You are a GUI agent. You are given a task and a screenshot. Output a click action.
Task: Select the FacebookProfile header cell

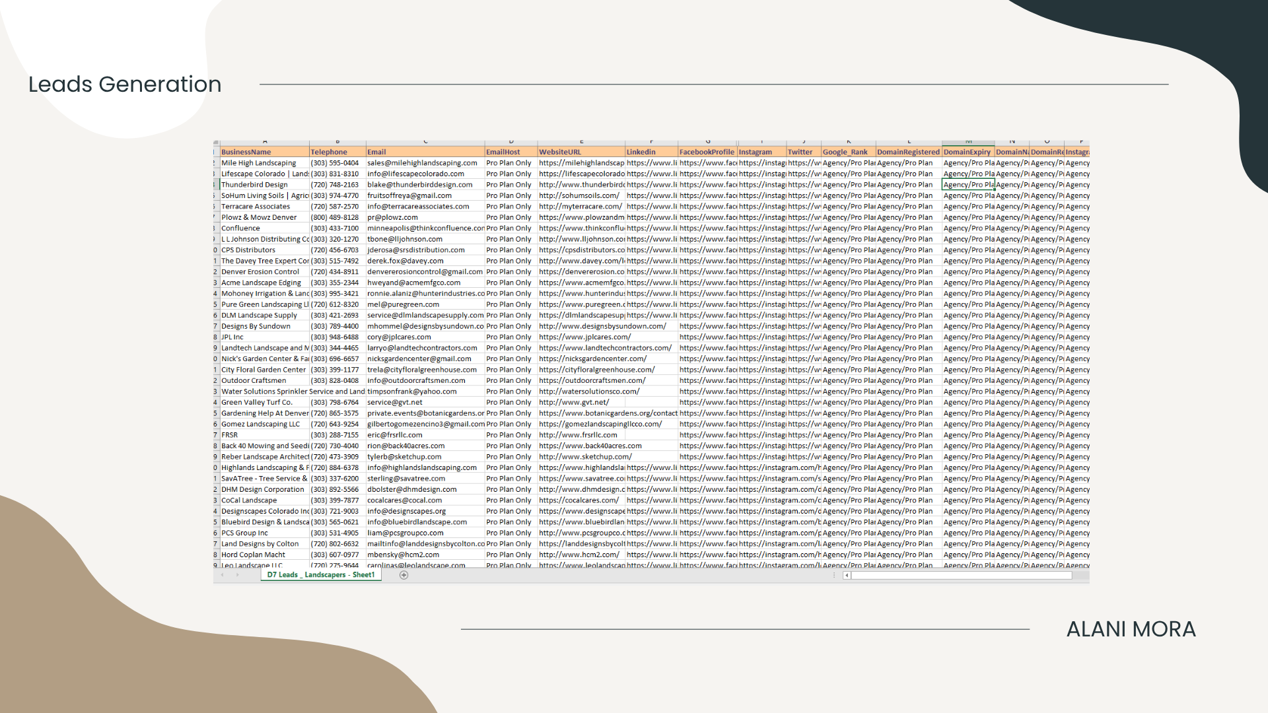coord(707,152)
